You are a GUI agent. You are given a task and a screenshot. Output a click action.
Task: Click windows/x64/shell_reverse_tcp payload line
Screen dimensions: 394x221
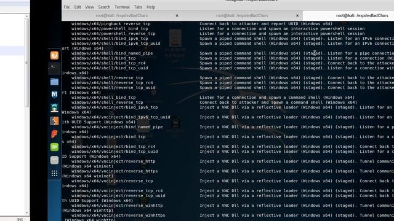pyautogui.click(x=107, y=103)
